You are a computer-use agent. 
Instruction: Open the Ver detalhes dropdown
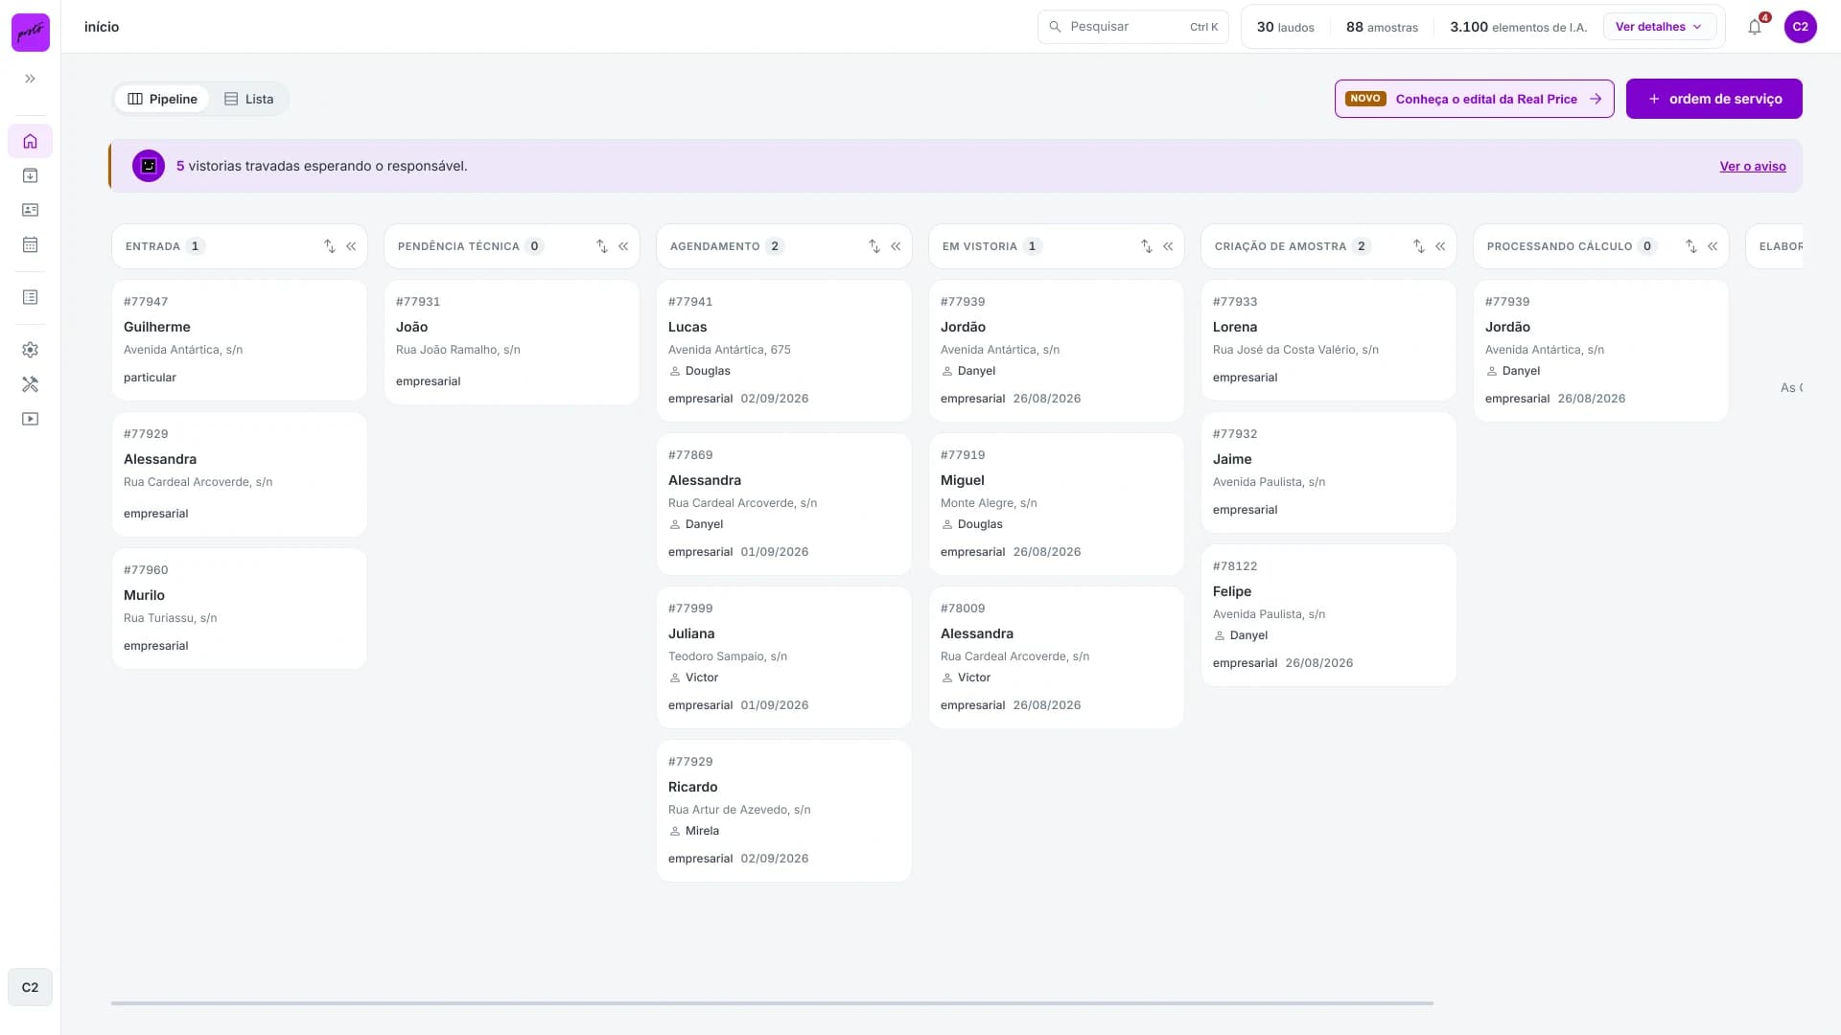point(1659,27)
